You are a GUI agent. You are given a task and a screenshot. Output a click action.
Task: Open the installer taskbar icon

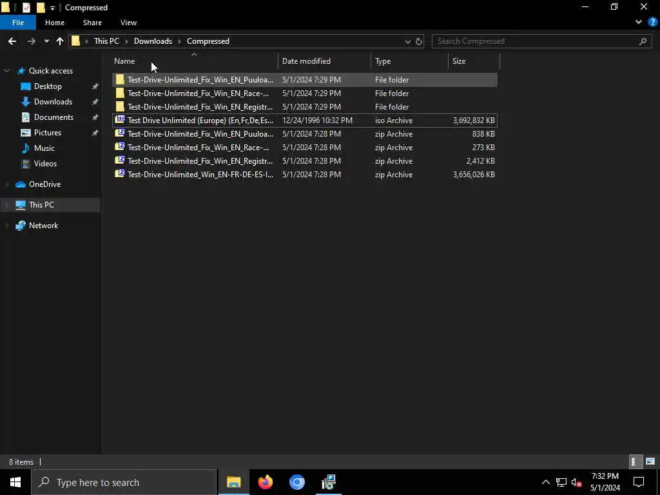pyautogui.click(x=328, y=482)
